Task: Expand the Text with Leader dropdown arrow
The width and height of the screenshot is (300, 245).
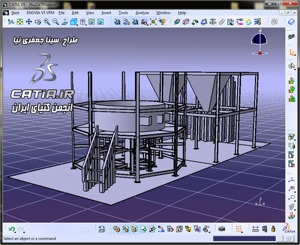Action: (295, 192)
